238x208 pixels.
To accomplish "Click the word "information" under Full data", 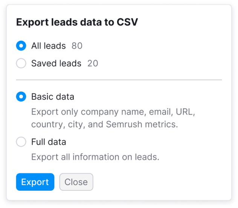I will 96,157.
